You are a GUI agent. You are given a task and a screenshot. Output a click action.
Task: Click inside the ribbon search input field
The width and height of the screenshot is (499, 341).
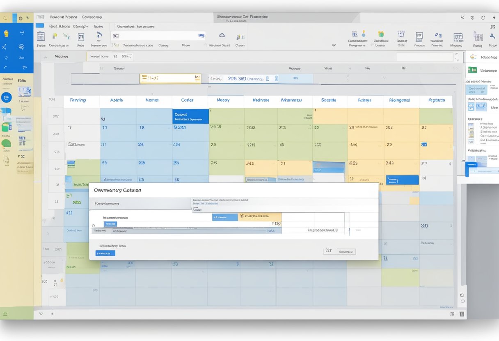pyautogui.click(x=156, y=36)
